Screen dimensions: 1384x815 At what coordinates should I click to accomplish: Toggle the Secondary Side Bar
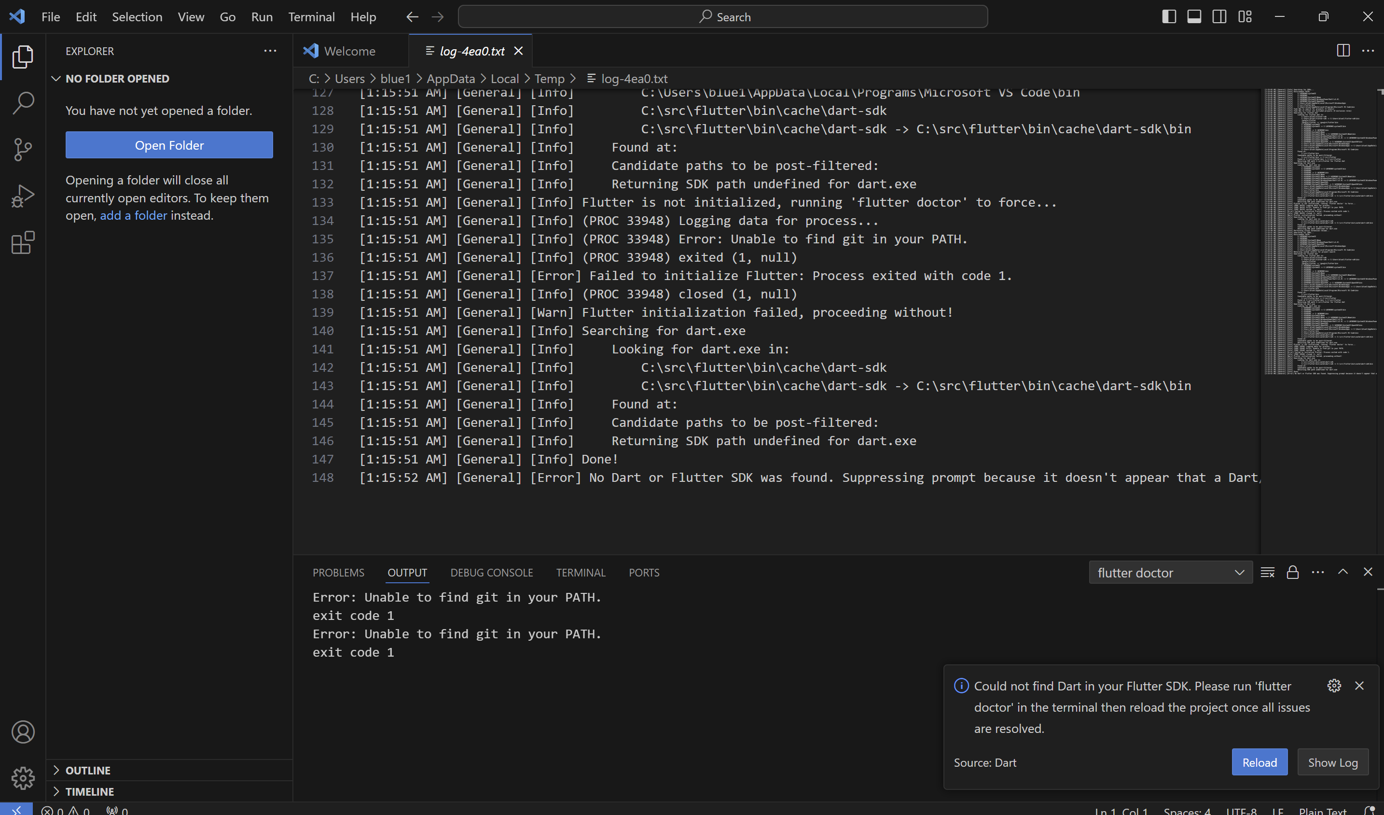point(1219,16)
